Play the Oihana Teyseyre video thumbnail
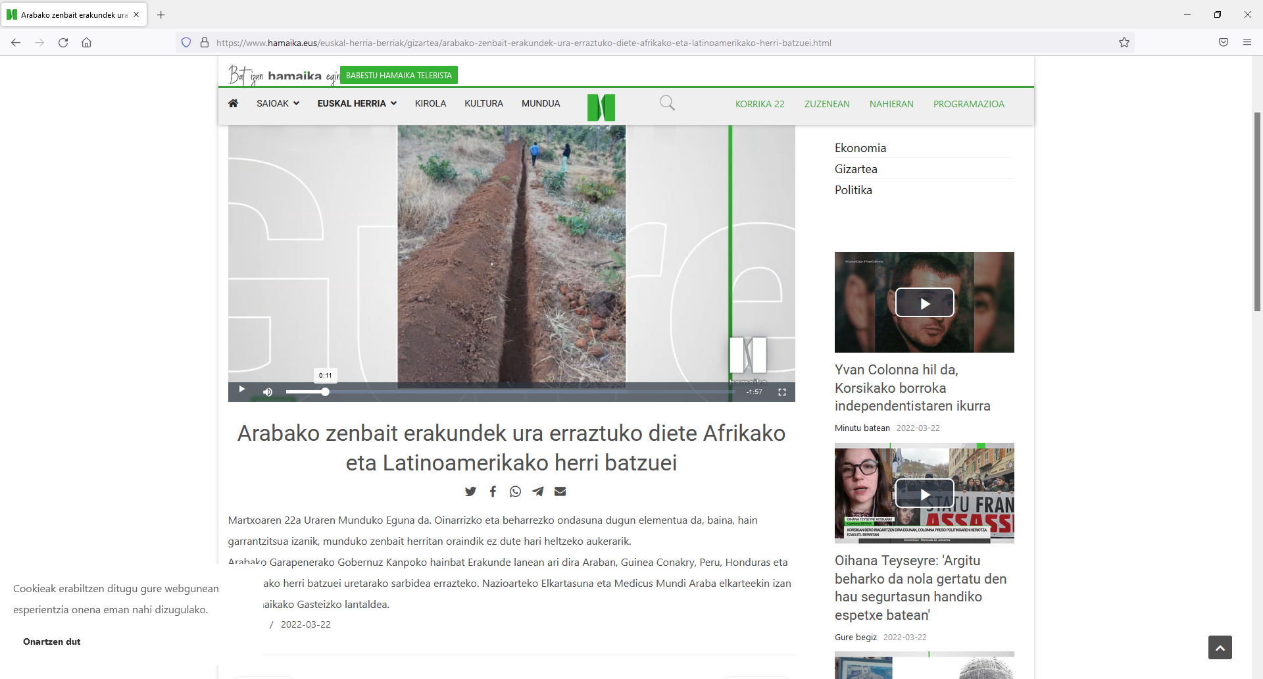This screenshot has width=1263, height=679. pyautogui.click(x=924, y=493)
